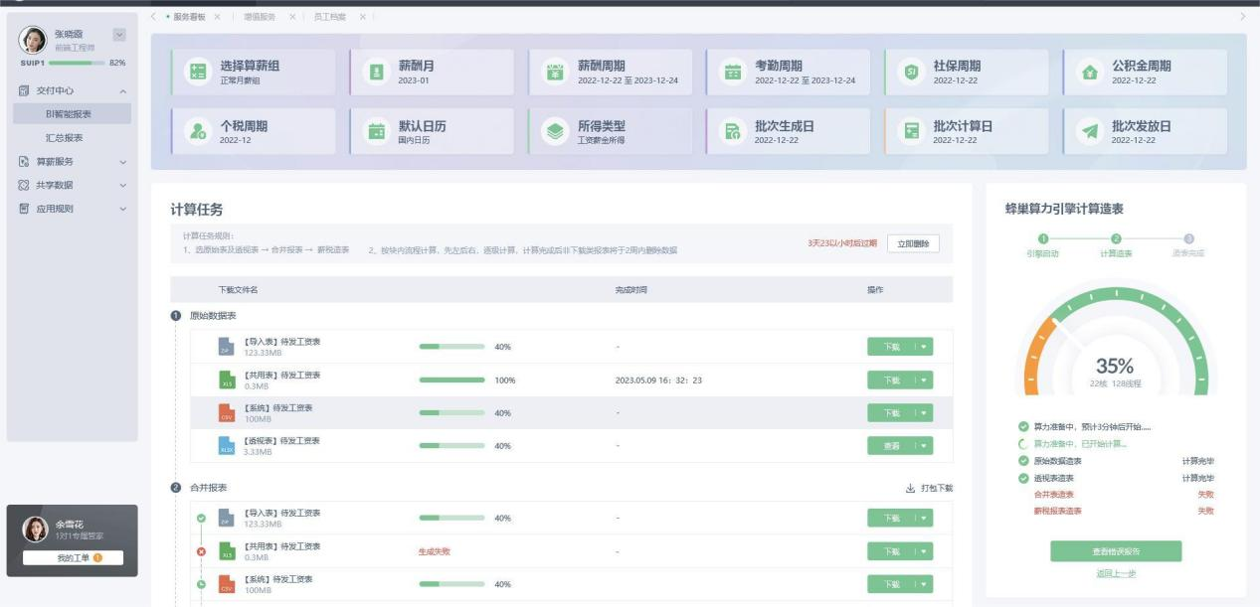The height and width of the screenshot is (607, 1260).
Task: Click 我的工单 button
Action: point(73,558)
